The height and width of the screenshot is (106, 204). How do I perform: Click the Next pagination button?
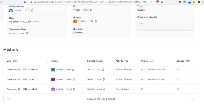point(193,99)
